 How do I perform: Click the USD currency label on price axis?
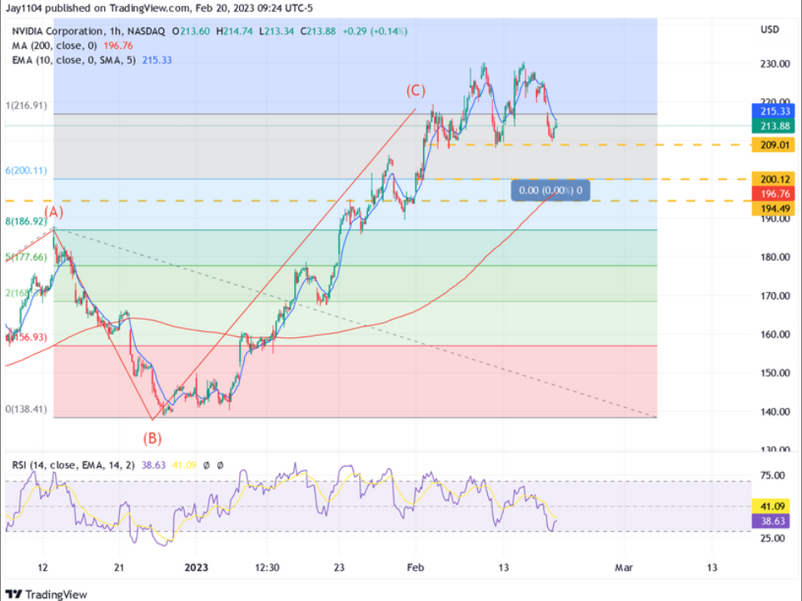pyautogui.click(x=770, y=30)
